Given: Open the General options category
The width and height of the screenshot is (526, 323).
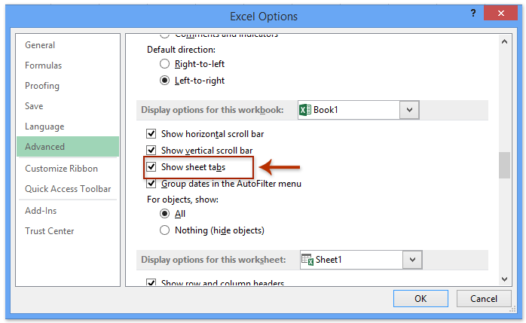Looking at the screenshot, I should [40, 45].
